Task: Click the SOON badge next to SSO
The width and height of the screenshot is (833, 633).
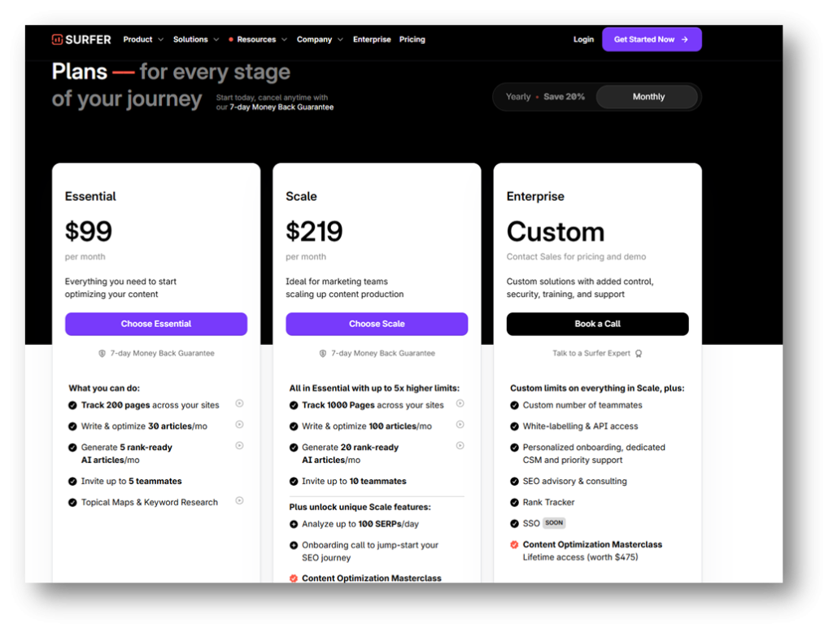Action: pos(553,522)
